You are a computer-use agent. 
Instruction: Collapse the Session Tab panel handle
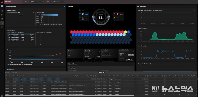pos(101,72)
